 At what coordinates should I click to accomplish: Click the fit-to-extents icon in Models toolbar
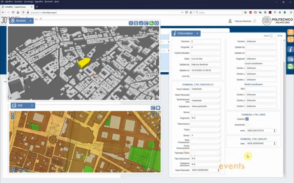pyautogui.click(x=131, y=23)
